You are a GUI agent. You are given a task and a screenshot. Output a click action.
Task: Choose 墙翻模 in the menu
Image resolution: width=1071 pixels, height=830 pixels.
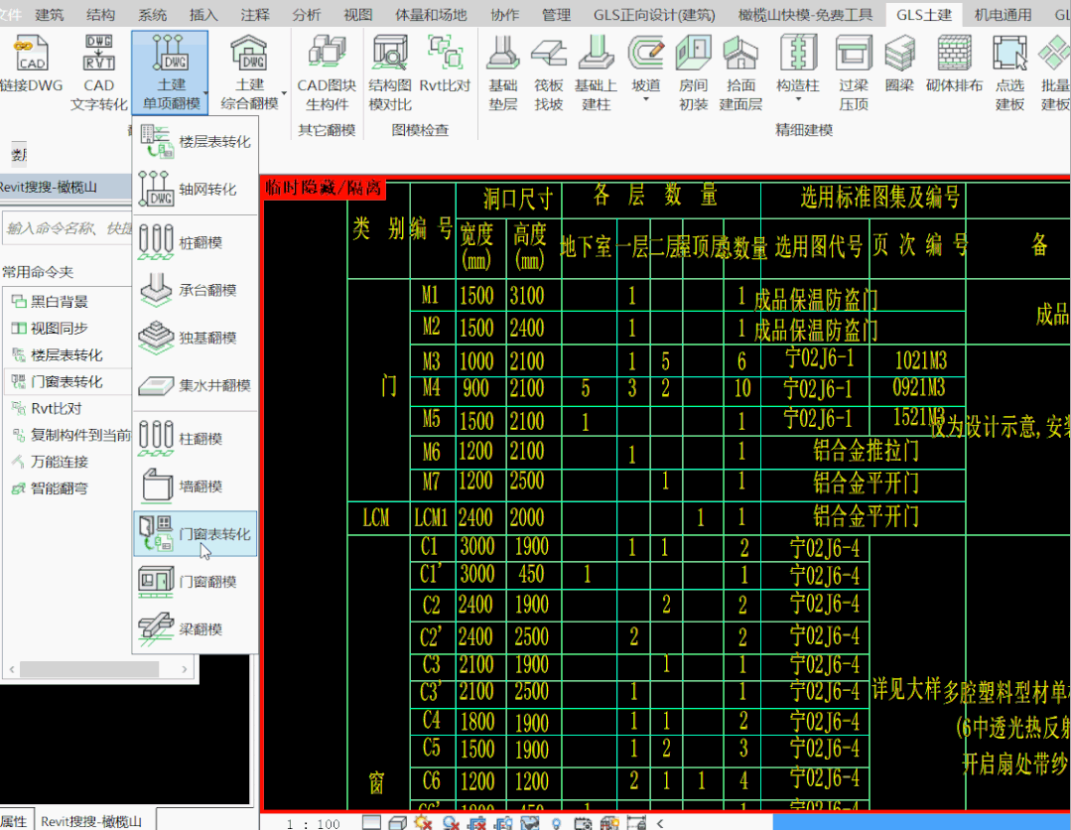coord(196,486)
